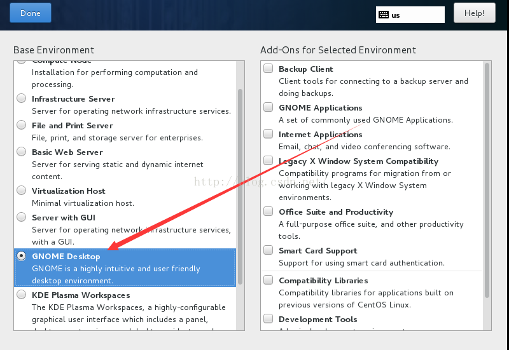
Task: Select the GNOME Desktop radio button
Action: pyautogui.click(x=22, y=257)
